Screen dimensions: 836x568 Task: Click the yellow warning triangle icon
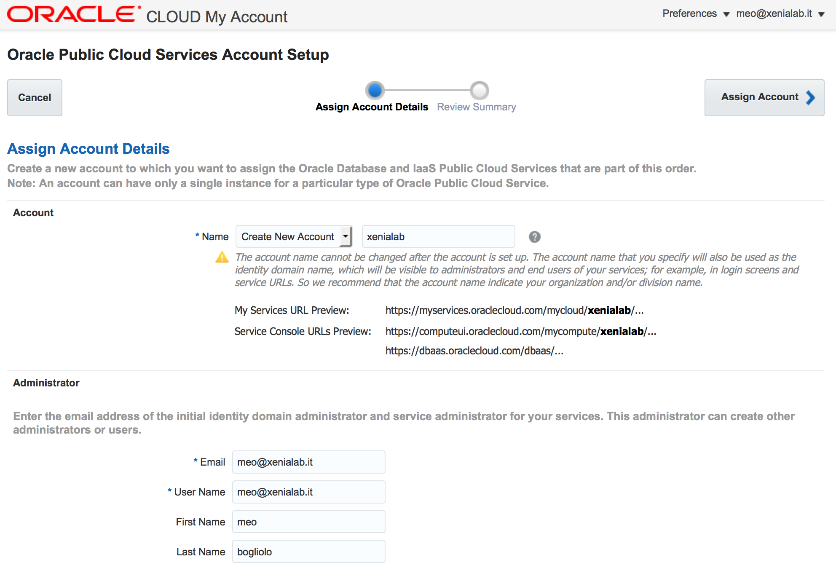point(222,257)
